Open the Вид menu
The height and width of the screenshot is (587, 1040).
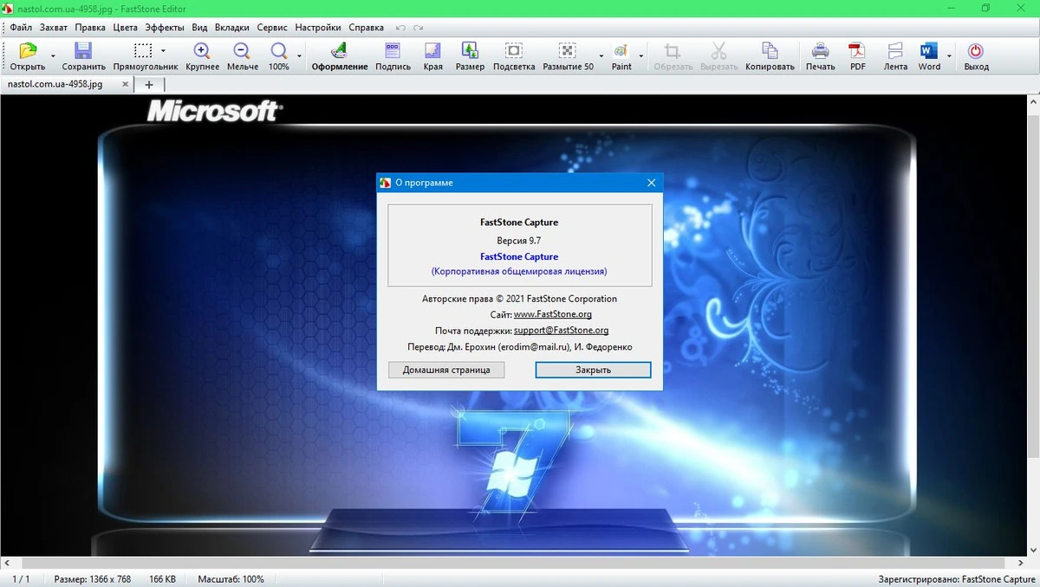pyautogui.click(x=199, y=28)
